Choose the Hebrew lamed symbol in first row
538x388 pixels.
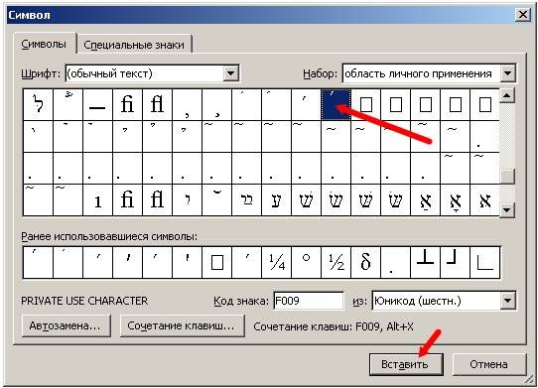(38, 104)
